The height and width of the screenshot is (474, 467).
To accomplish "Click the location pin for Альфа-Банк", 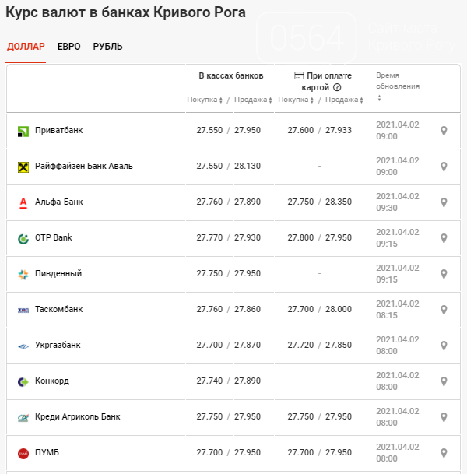I will click(x=444, y=202).
